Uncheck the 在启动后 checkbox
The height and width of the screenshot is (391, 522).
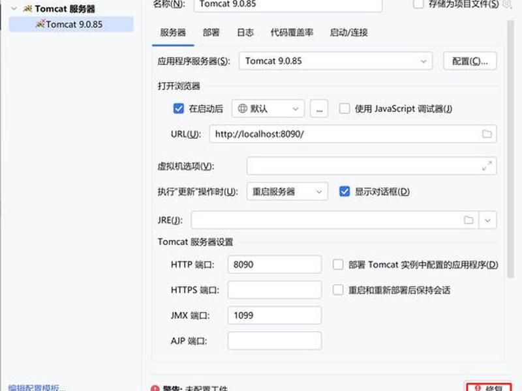pos(178,108)
